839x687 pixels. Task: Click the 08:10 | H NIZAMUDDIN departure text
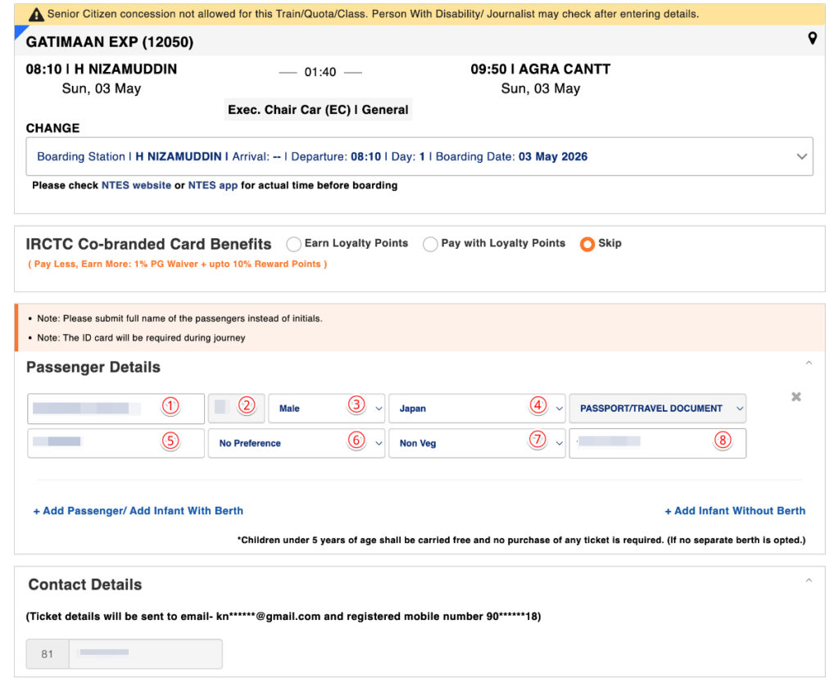[101, 70]
